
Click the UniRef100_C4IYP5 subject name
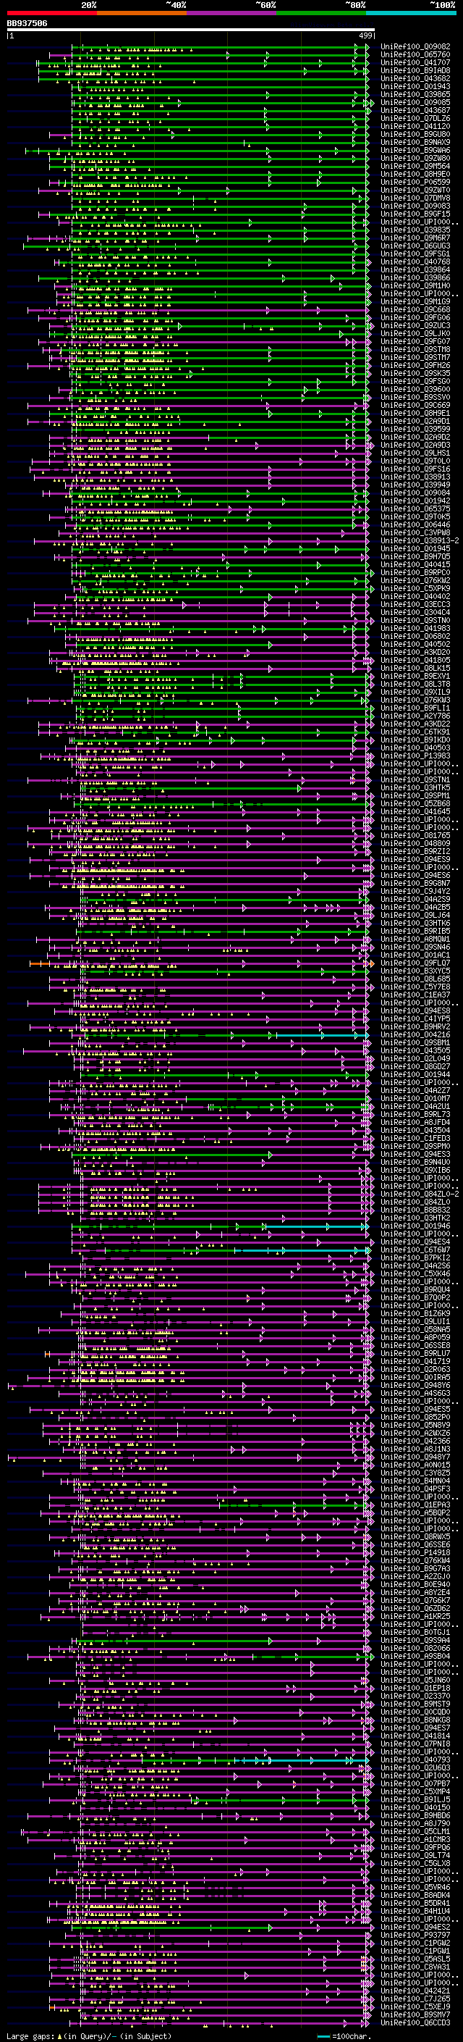coord(415,1018)
